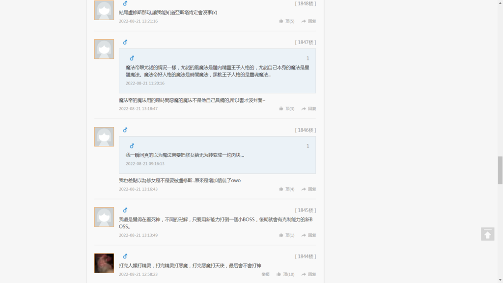
Task: Reply to the floor 1847 comment
Action: coord(308,109)
